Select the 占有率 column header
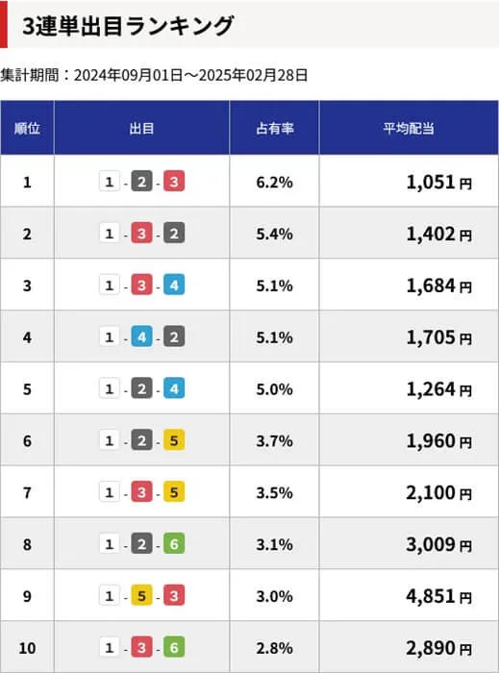The image size is (499, 673). pyautogui.click(x=274, y=128)
